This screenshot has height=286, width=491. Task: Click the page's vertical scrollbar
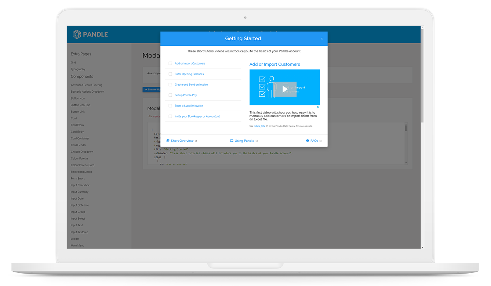click(422, 76)
